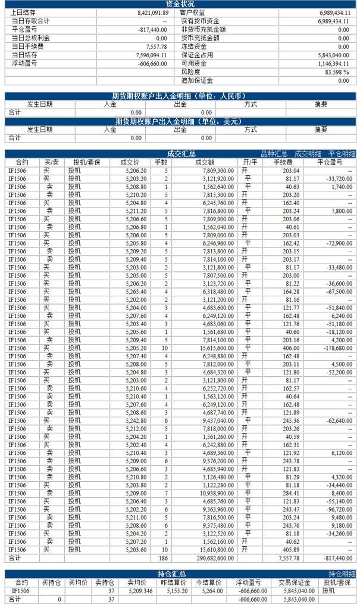This screenshot has width=357, height=604.
Task: Click the 今结算价 value 5,264.00
Action: tap(212, 591)
